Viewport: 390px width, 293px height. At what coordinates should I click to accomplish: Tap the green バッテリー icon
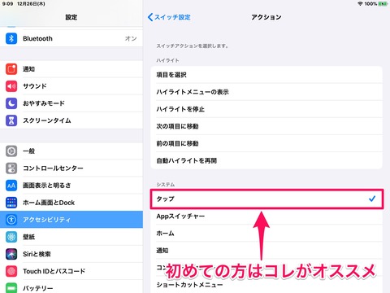[x=11, y=287]
